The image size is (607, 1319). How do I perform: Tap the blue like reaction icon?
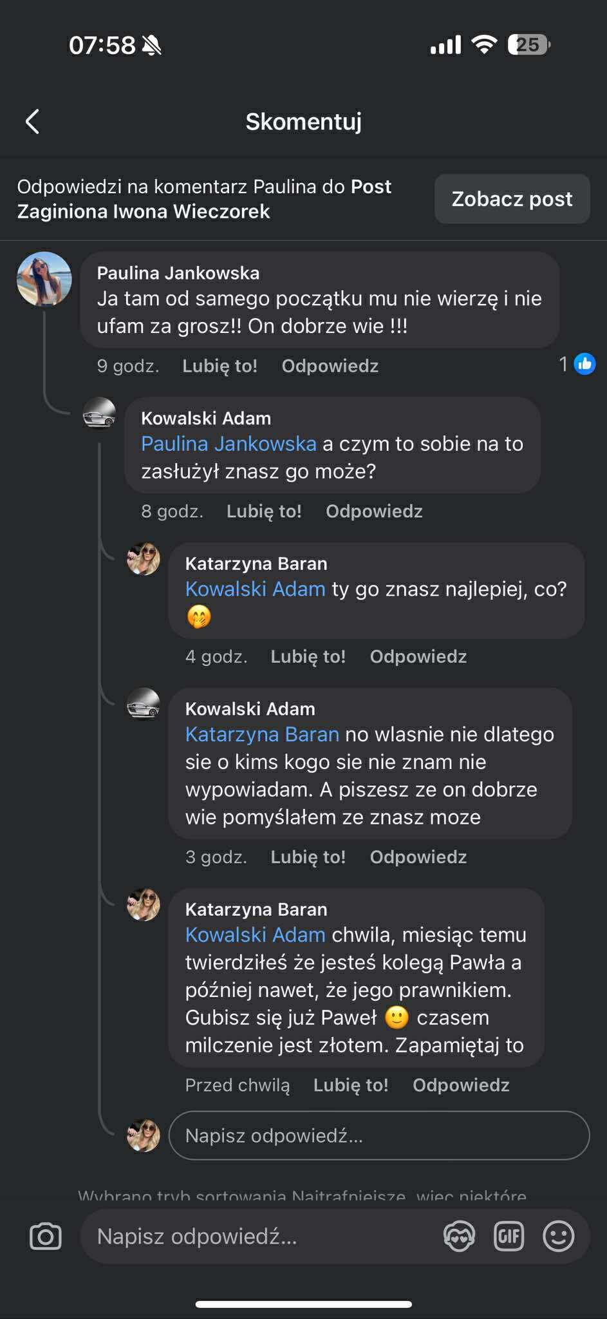point(584,365)
